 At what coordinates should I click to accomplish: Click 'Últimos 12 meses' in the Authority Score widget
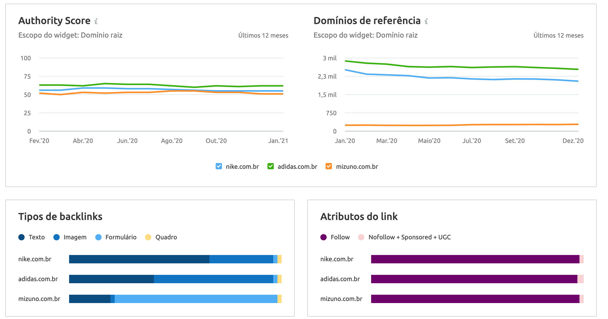tap(263, 36)
